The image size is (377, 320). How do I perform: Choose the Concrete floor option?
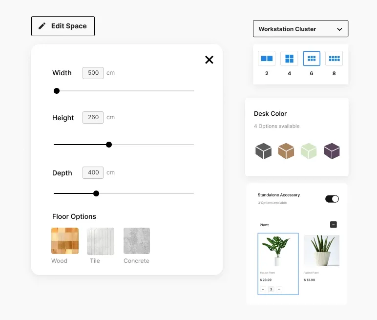(137, 241)
